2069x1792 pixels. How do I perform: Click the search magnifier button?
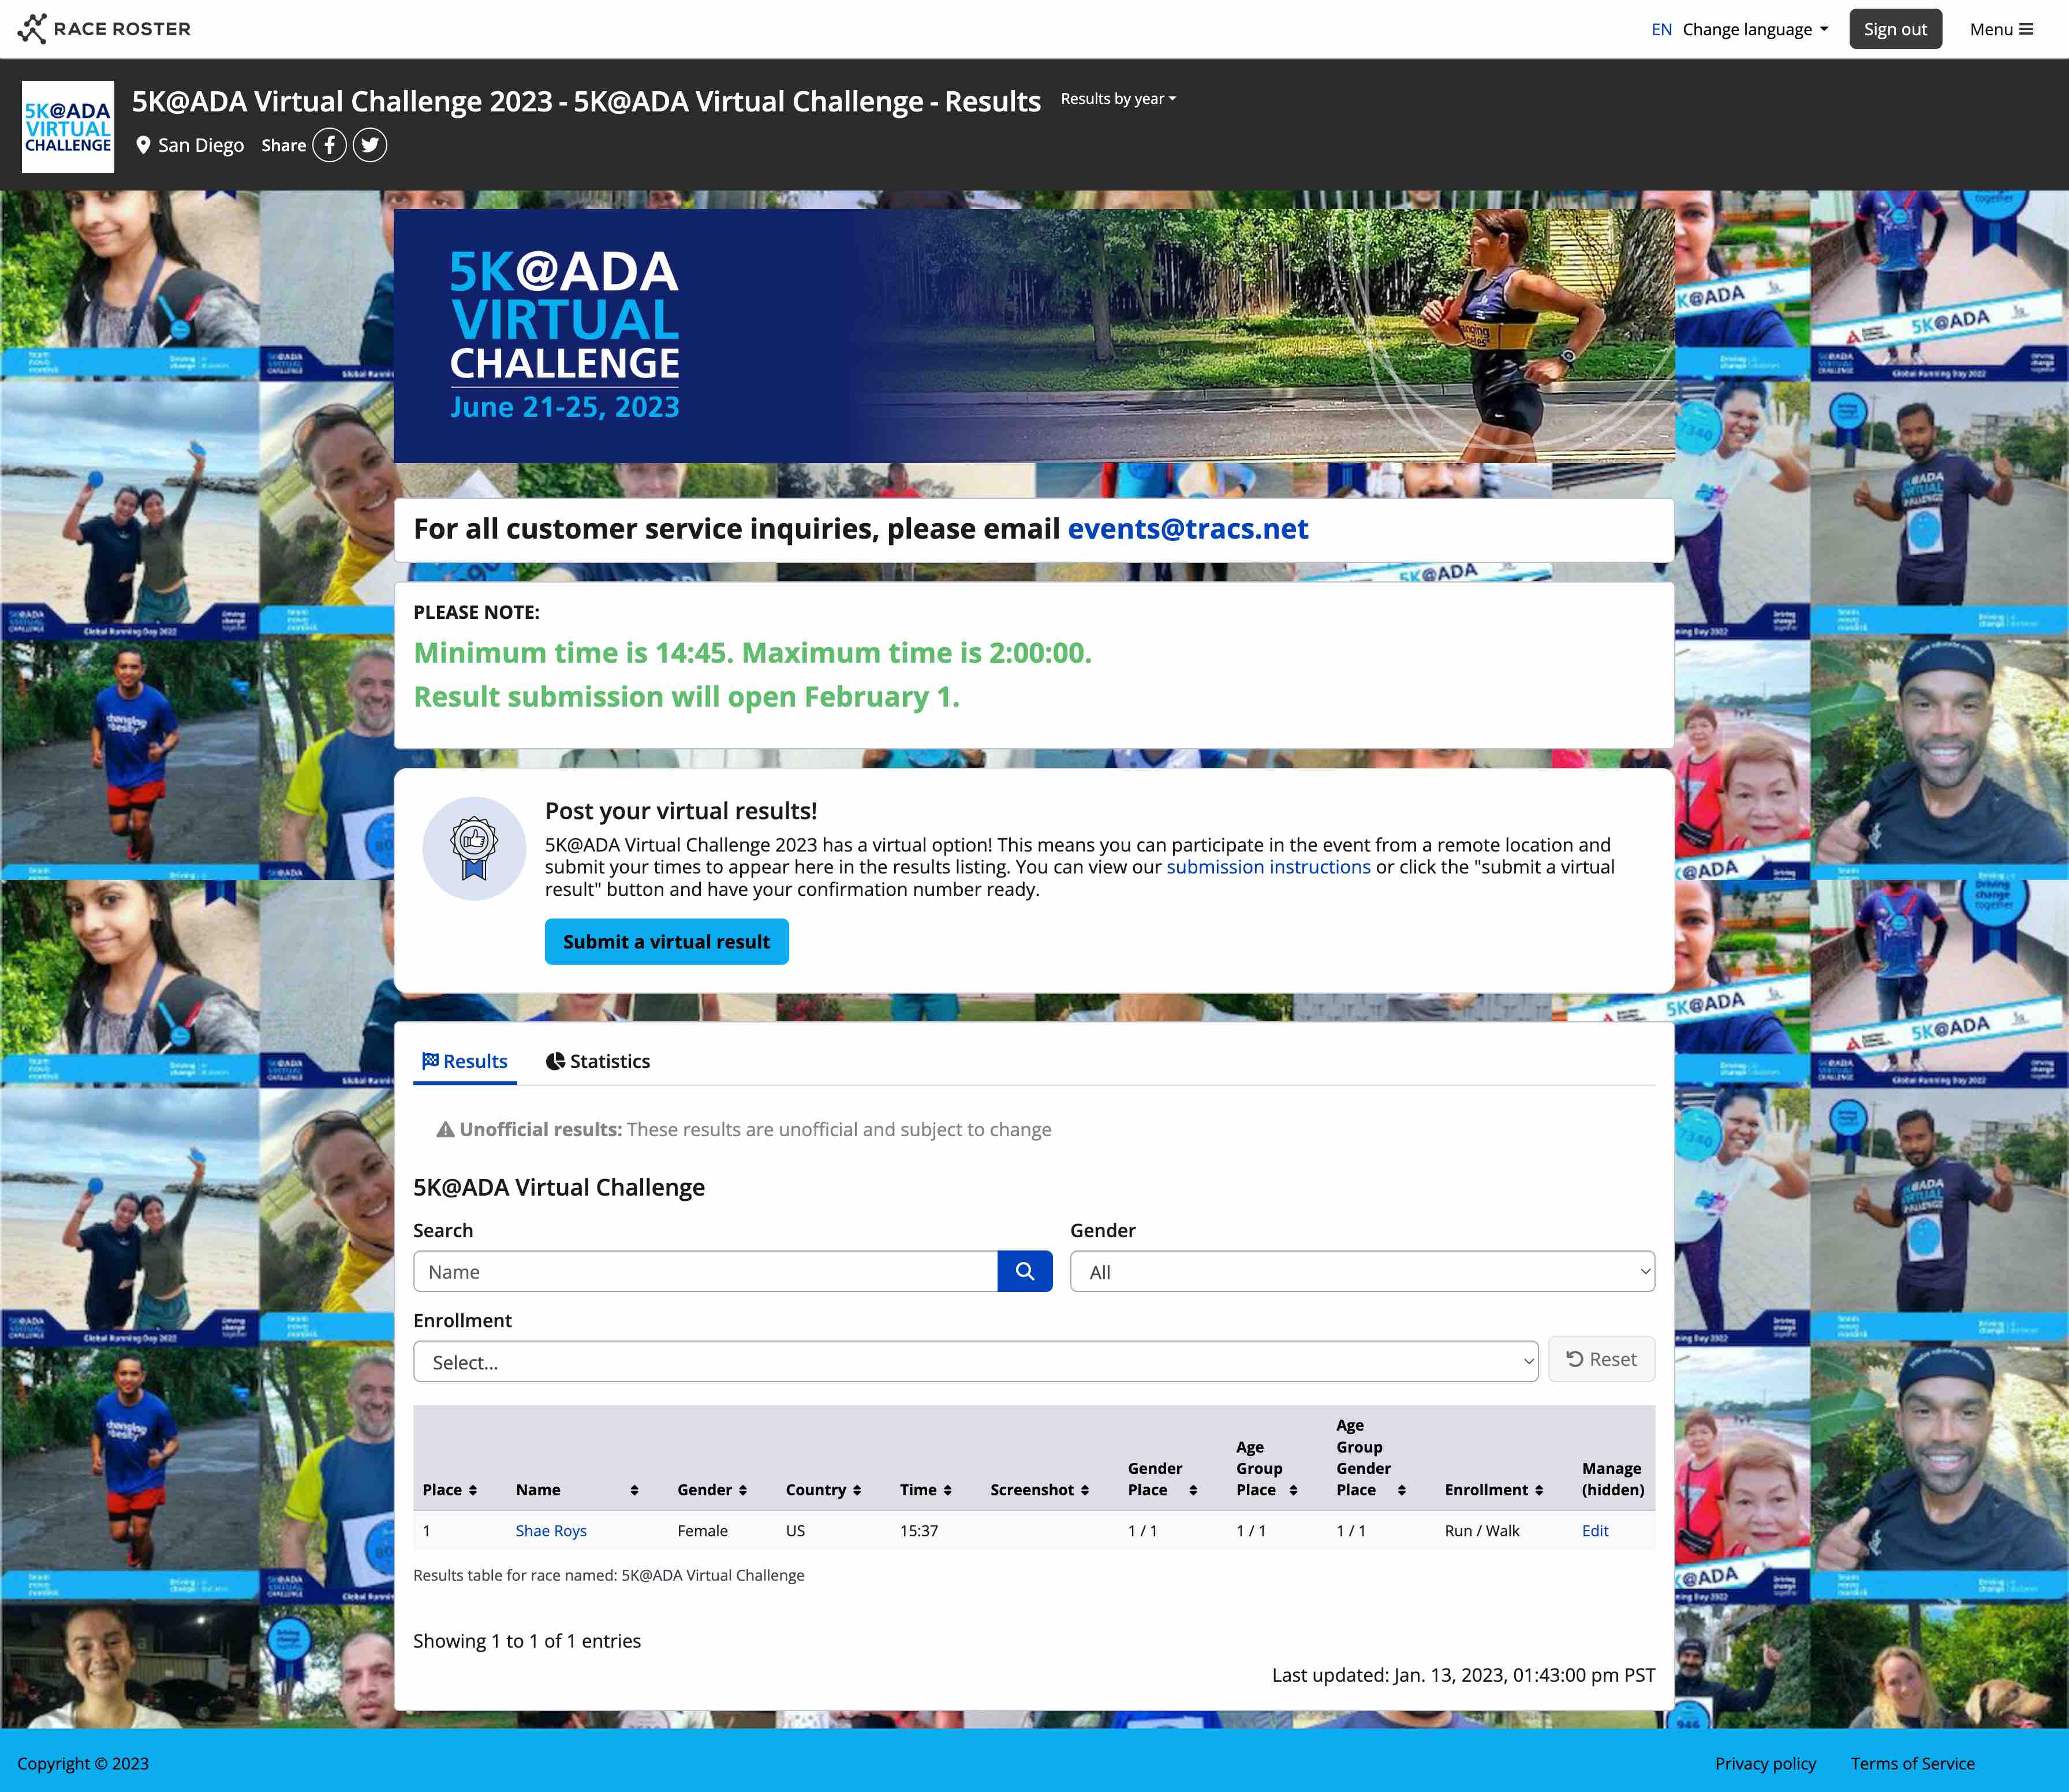tap(1024, 1271)
